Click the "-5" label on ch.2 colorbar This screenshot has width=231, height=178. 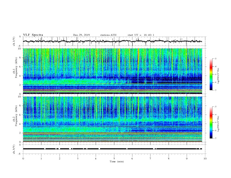point(215,122)
